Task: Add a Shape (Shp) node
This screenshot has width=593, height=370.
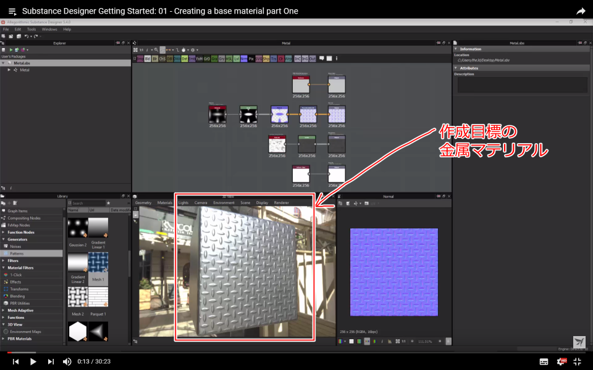Action: point(266,59)
